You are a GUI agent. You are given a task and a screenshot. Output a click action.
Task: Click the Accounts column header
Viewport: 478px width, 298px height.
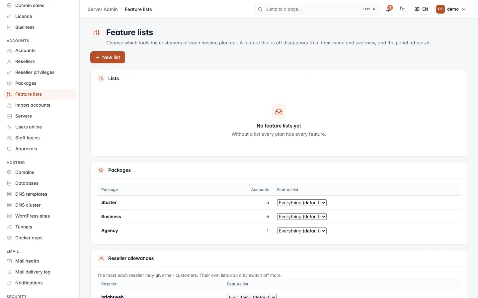pos(260,190)
